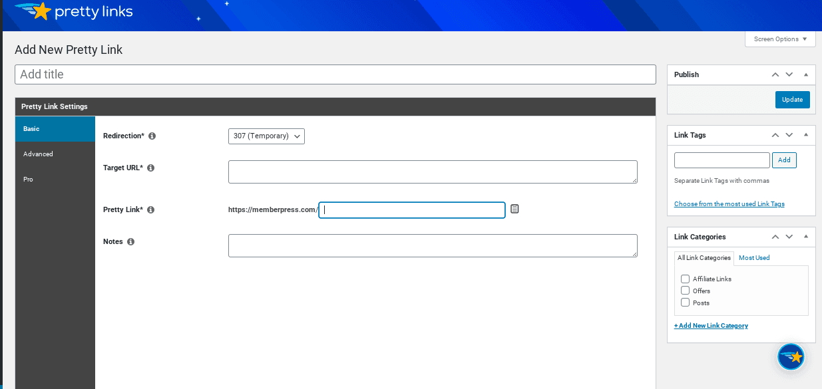Screen dimensions: 822x389
Task: Open the Notes info tooltip icon
Action: click(x=130, y=241)
